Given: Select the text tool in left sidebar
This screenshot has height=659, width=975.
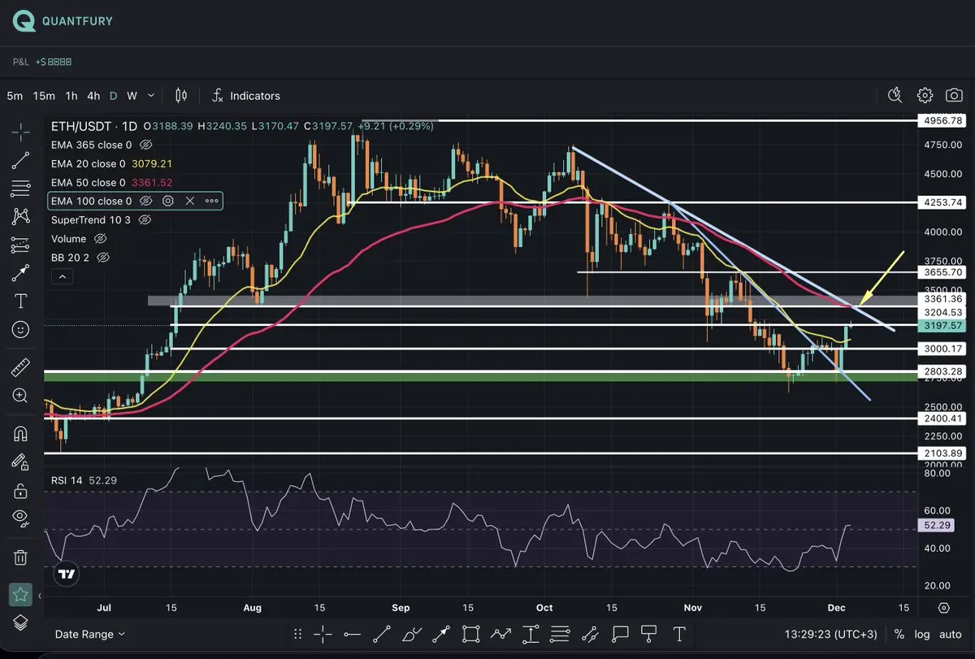Looking at the screenshot, I should point(21,301).
